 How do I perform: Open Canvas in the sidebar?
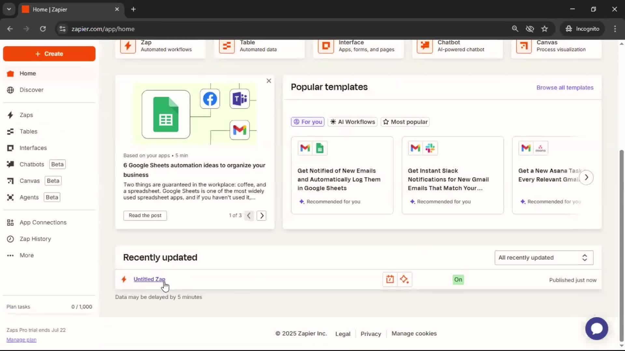tap(49, 181)
